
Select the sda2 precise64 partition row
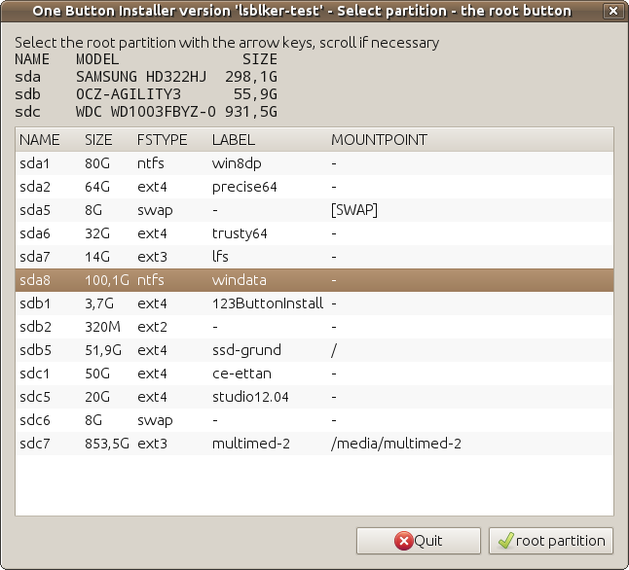pos(314,187)
